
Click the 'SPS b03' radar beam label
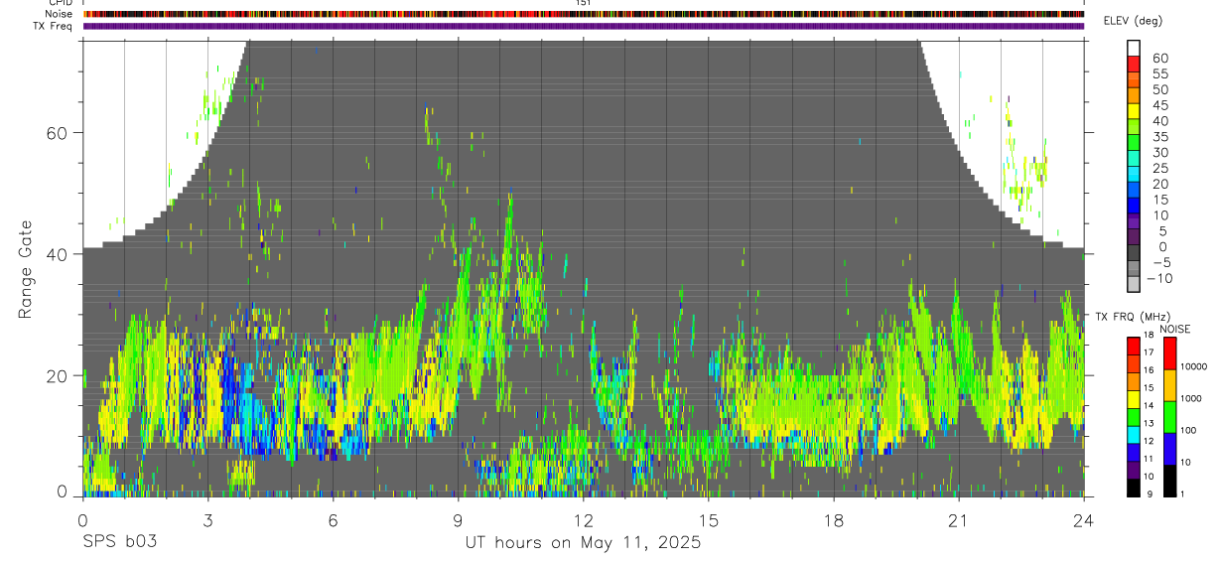pos(119,542)
